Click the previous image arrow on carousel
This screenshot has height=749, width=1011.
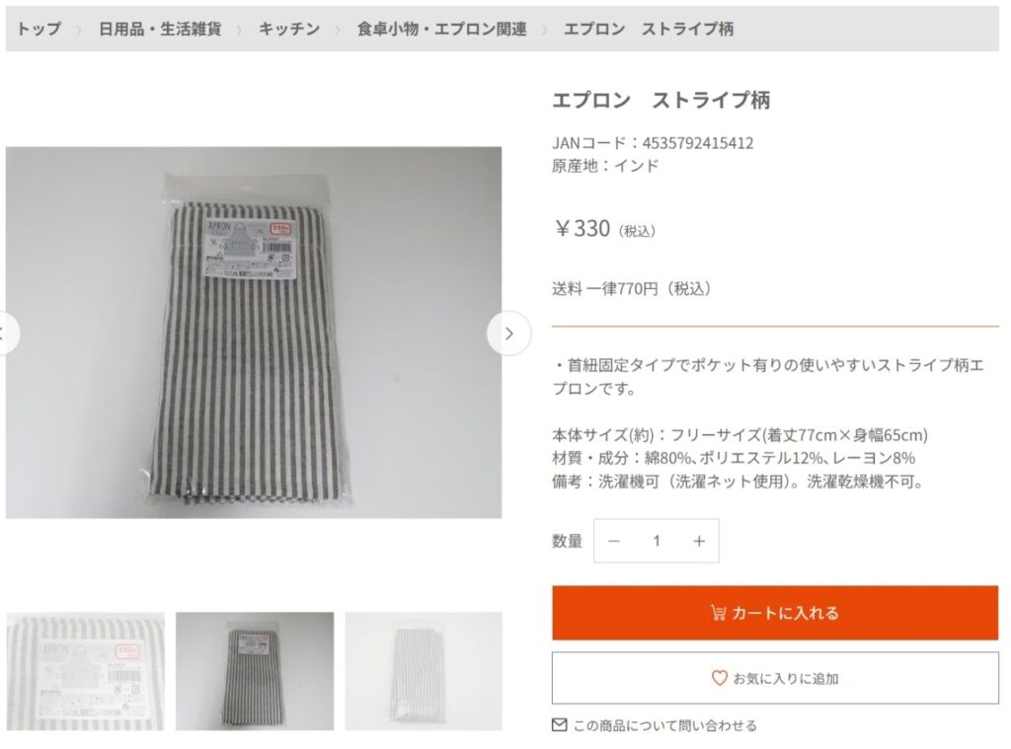pos(7,334)
